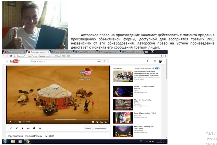The height and width of the screenshot is (145, 217).
Task: Open the pencil edit video tool
Action: (x=11, y=128)
